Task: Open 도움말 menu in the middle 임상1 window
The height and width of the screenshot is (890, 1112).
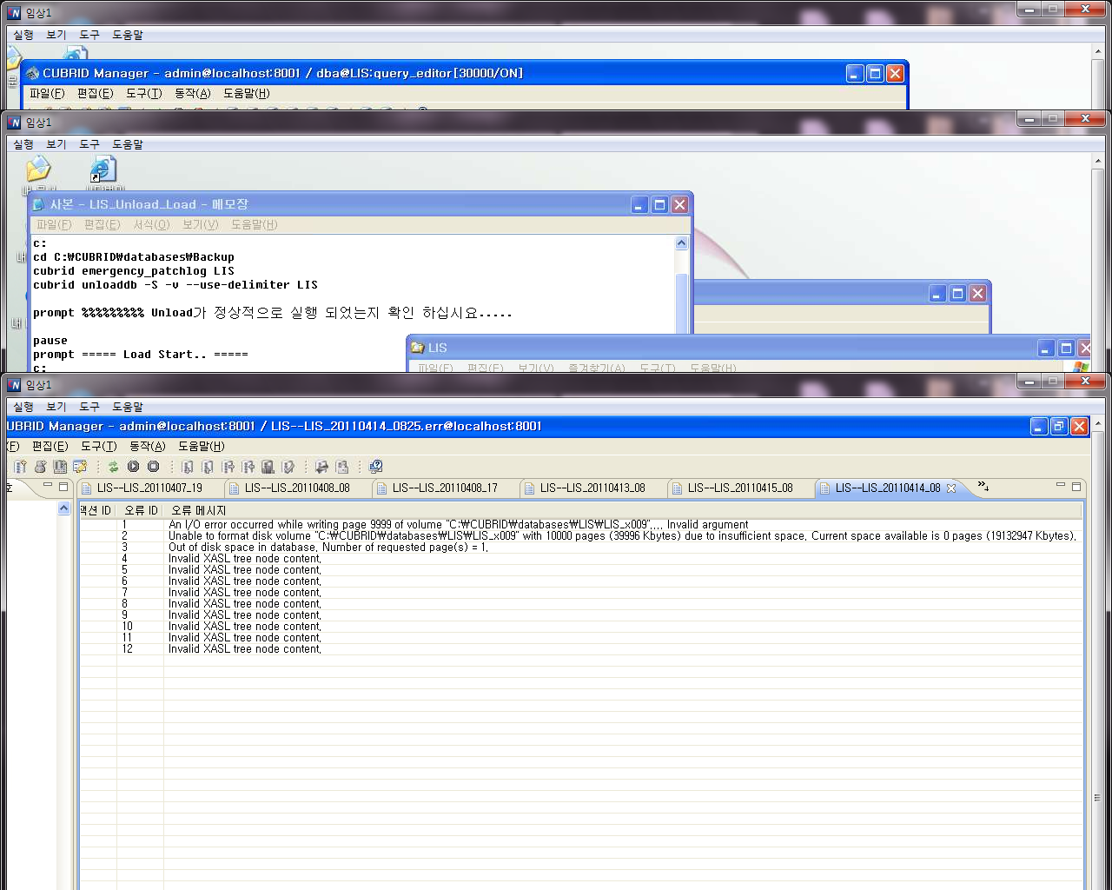Action: pos(128,144)
